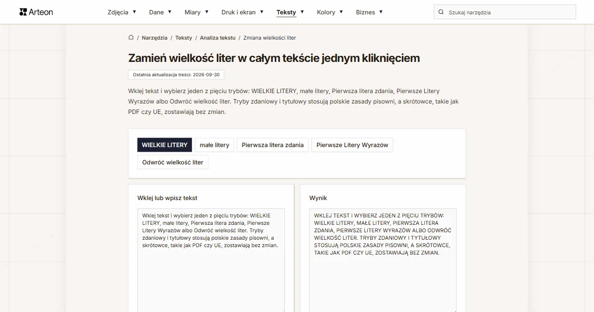
Task: Expand the Zdjęcia menu arrow
Action: click(134, 11)
